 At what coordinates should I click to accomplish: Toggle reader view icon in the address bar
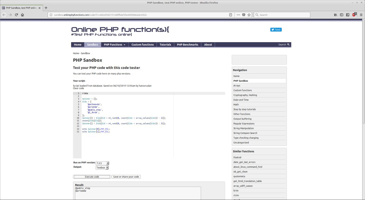(x=231, y=15)
